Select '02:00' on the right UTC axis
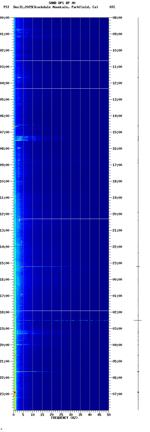The image size is (150, 432). (117, 312)
